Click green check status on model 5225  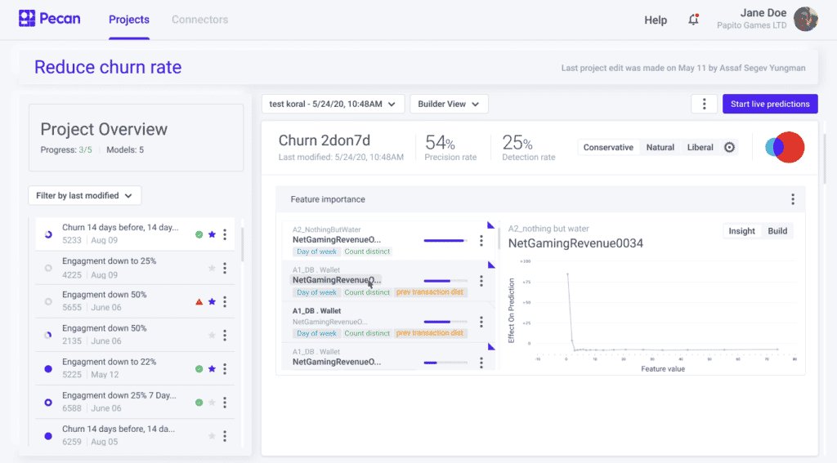(x=199, y=368)
